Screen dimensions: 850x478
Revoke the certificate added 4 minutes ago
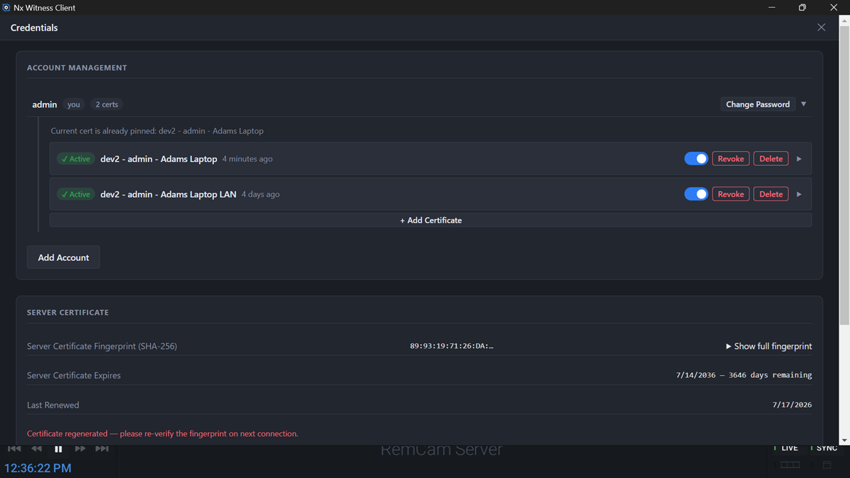(730, 159)
